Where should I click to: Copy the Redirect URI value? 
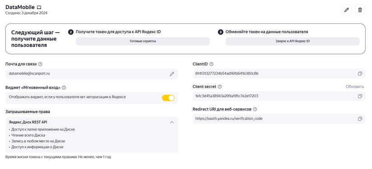point(360,119)
